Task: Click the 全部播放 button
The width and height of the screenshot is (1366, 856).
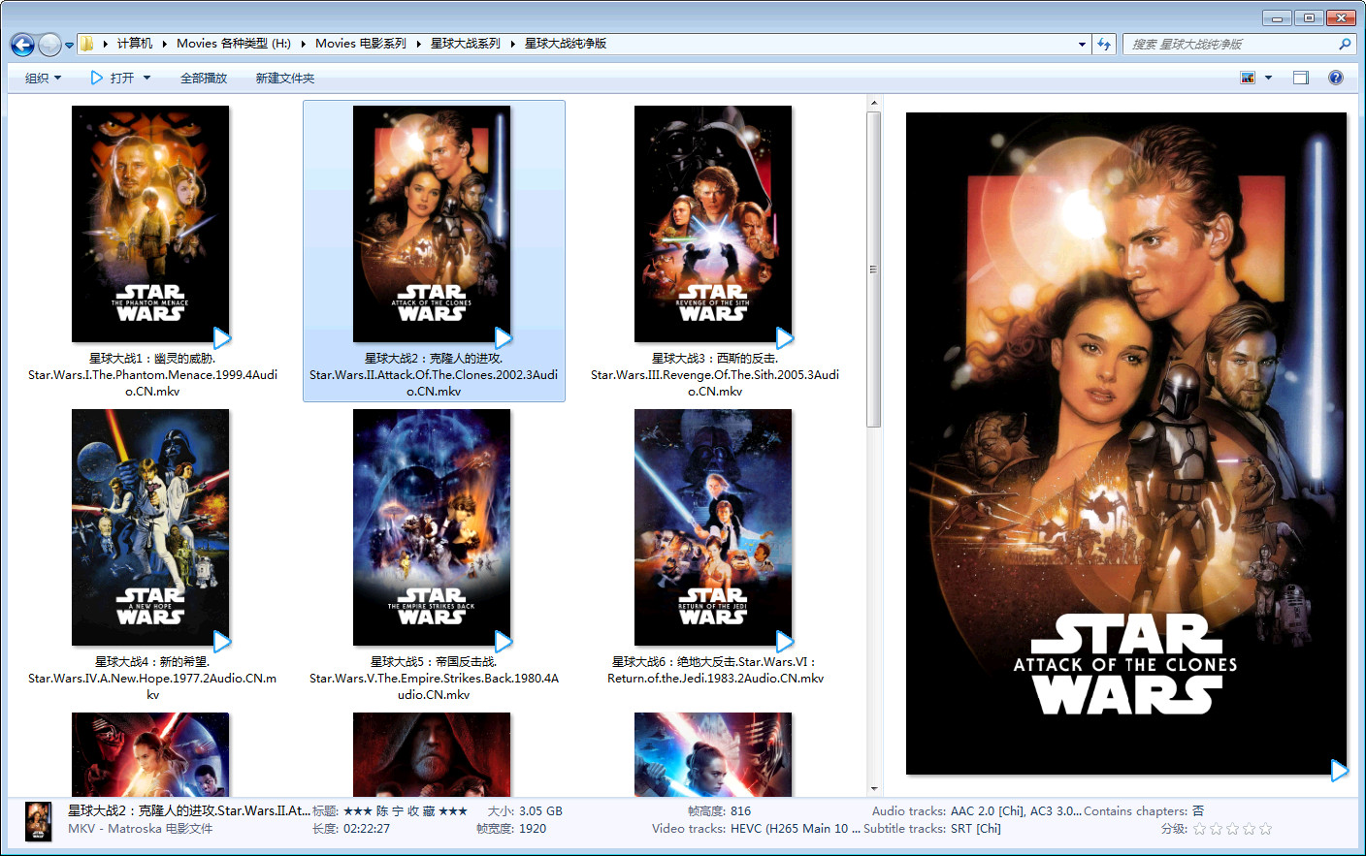Action: click(x=204, y=78)
